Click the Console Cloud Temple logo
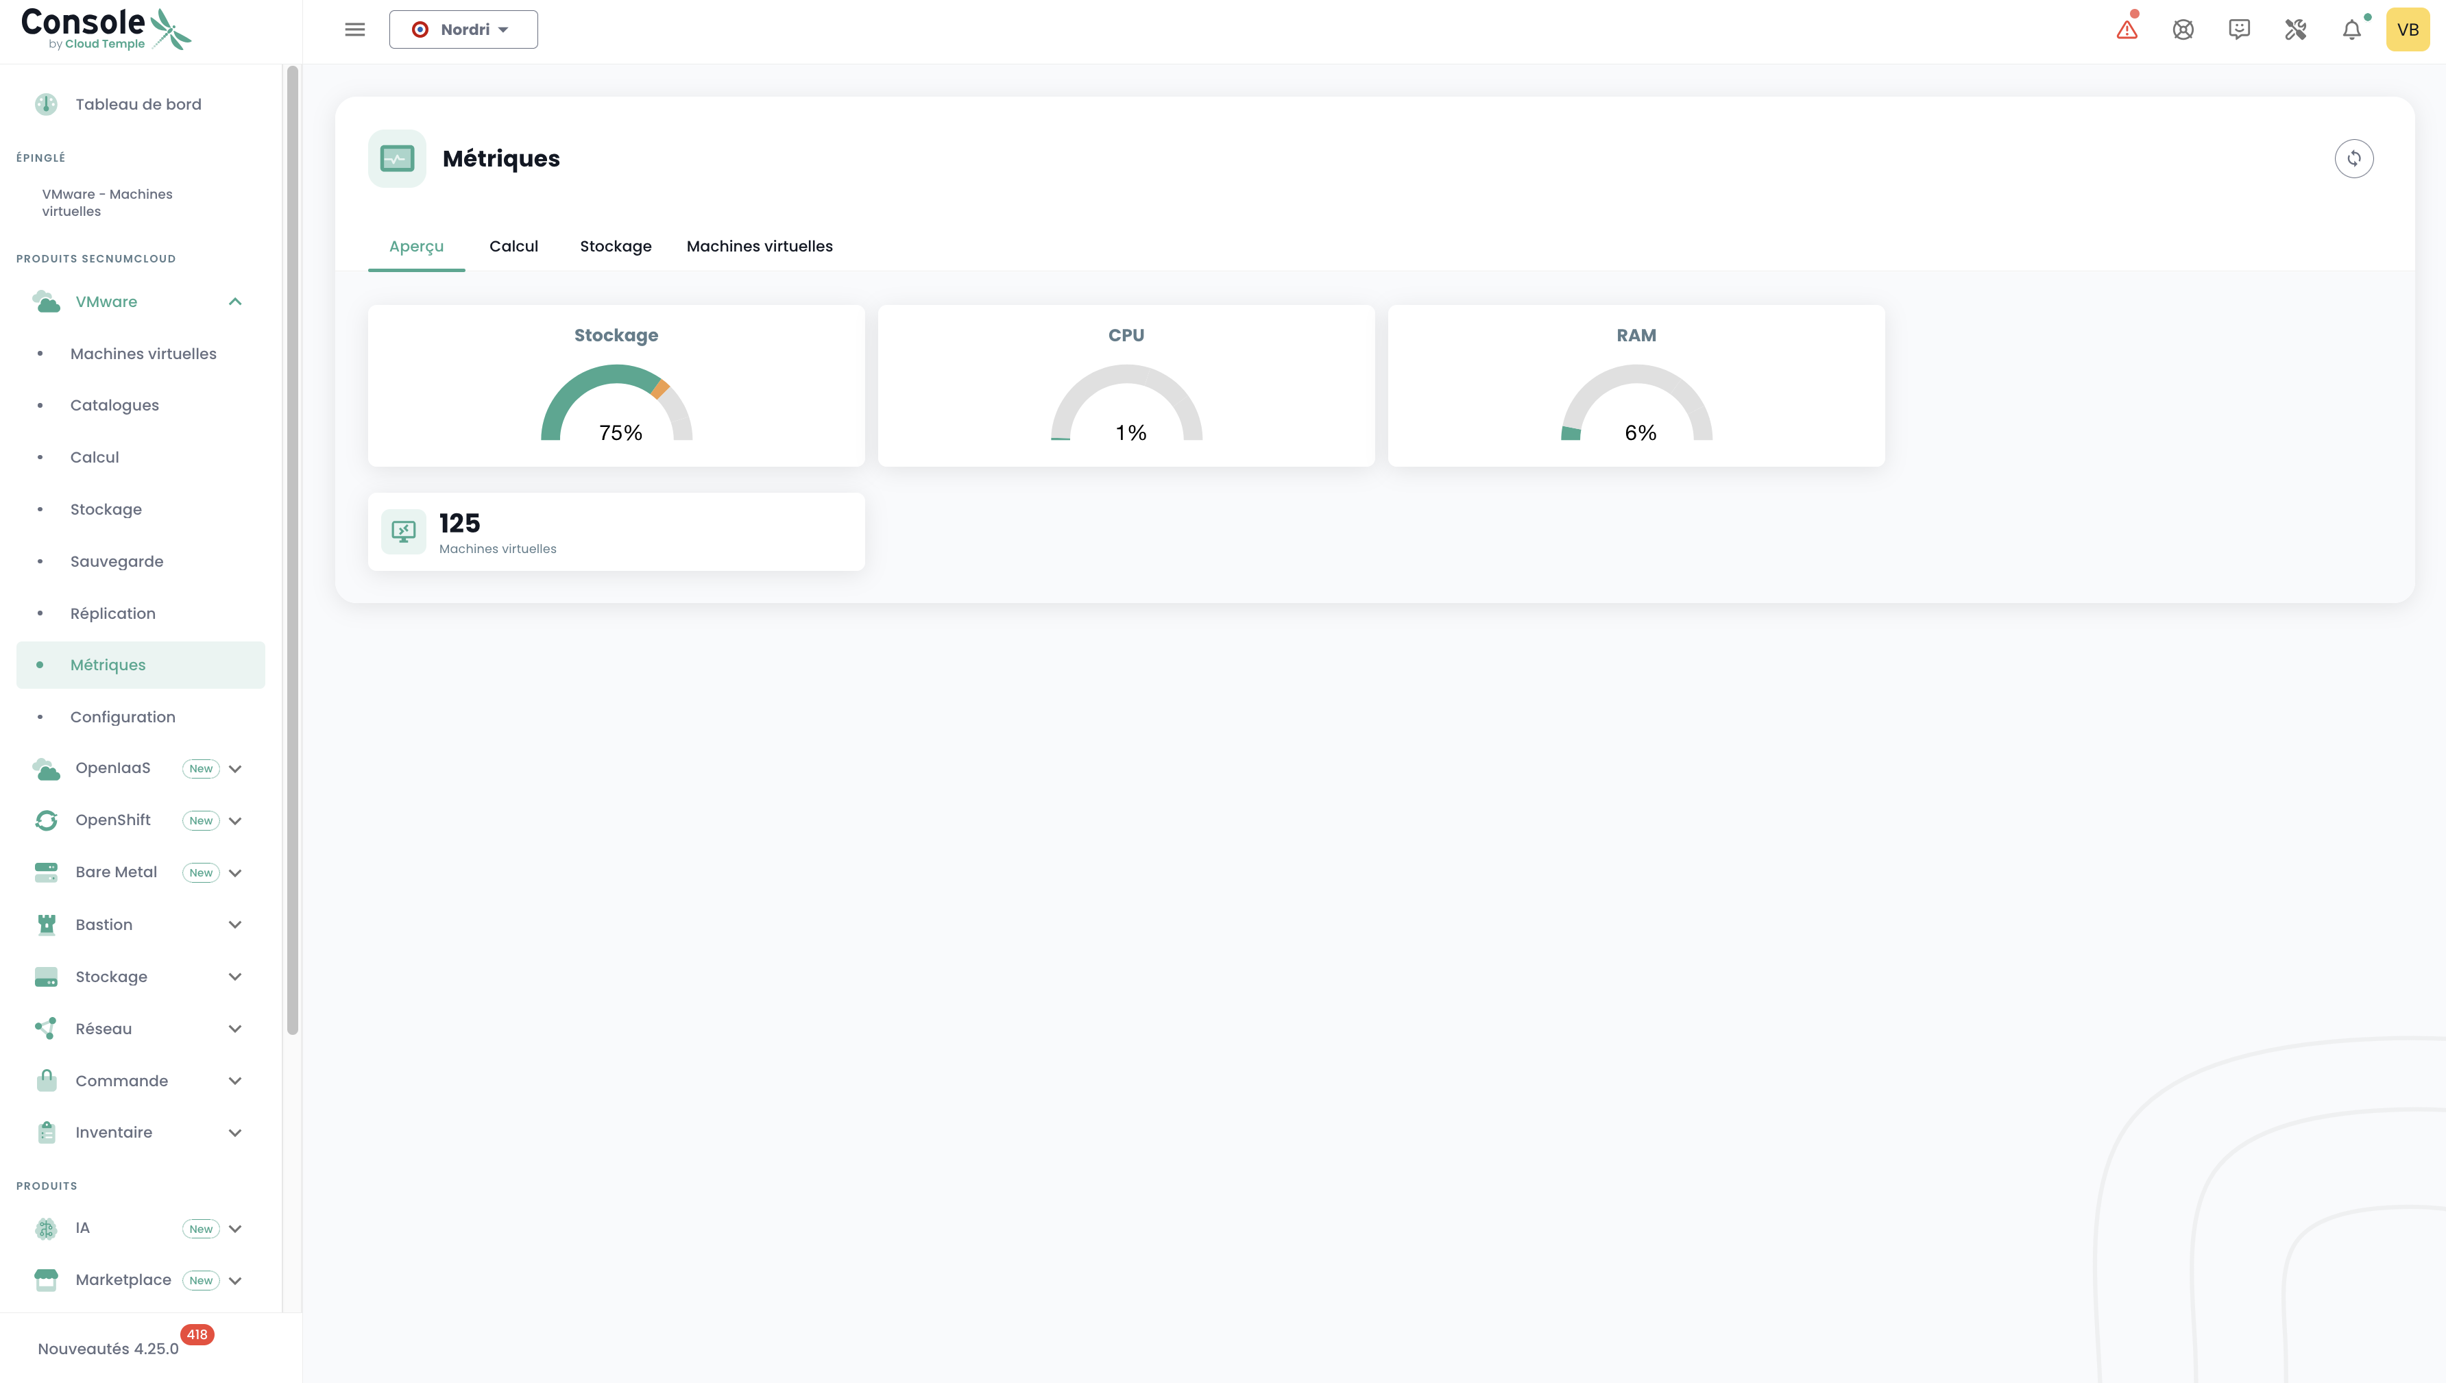 (104, 29)
